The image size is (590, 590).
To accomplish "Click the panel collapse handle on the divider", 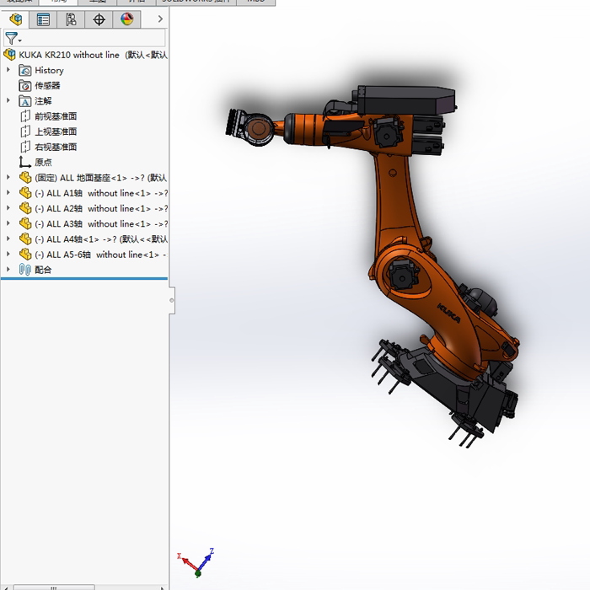I will 172,300.
